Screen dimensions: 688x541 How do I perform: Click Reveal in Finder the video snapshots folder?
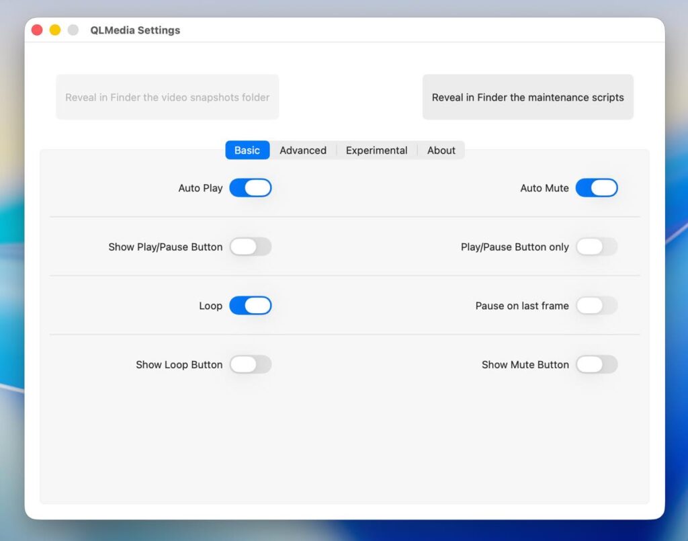(x=167, y=97)
